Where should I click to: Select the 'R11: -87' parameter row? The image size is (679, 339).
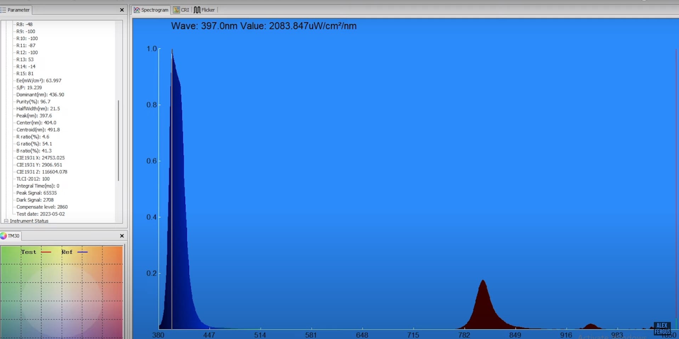[x=26, y=46]
